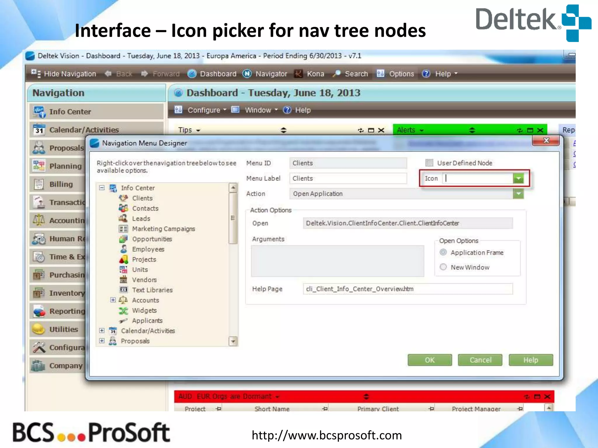Select the Opportunities tree item

152,239
